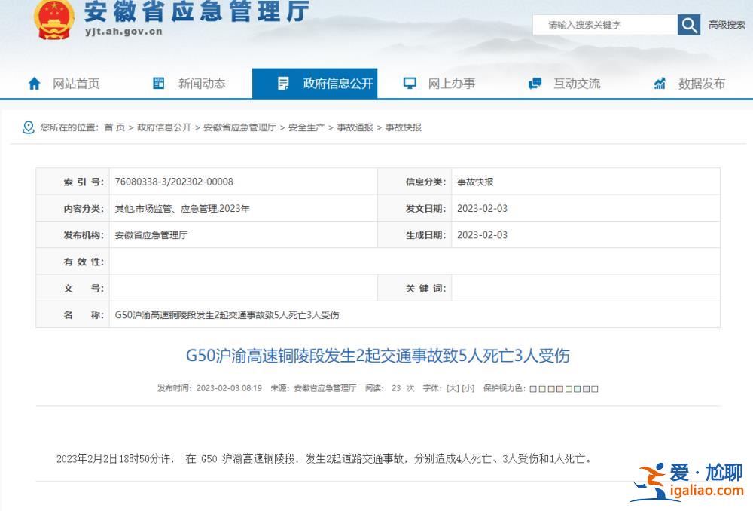
Task: Click the house icon beside 网站首页
Action: [34, 84]
